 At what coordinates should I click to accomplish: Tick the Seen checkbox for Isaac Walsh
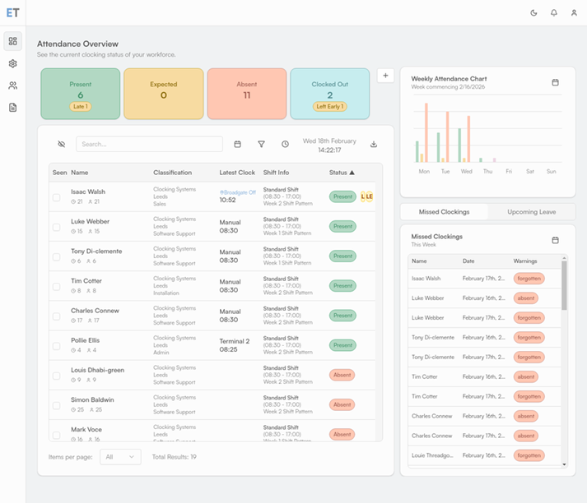point(56,197)
